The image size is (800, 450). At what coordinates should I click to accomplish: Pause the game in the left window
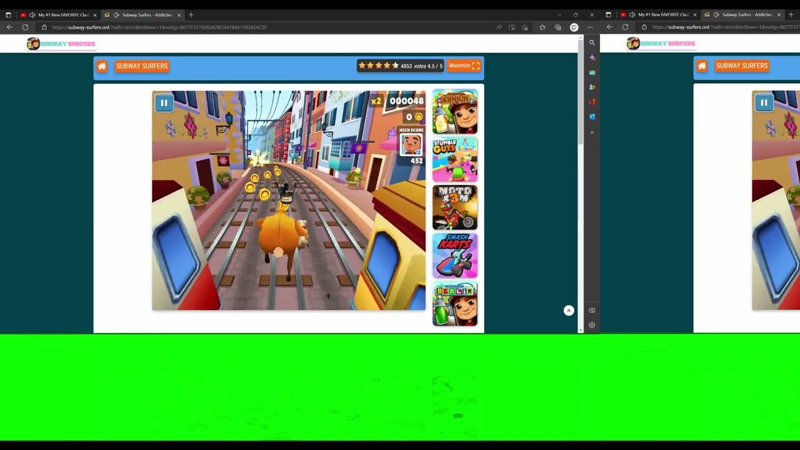pyautogui.click(x=164, y=103)
